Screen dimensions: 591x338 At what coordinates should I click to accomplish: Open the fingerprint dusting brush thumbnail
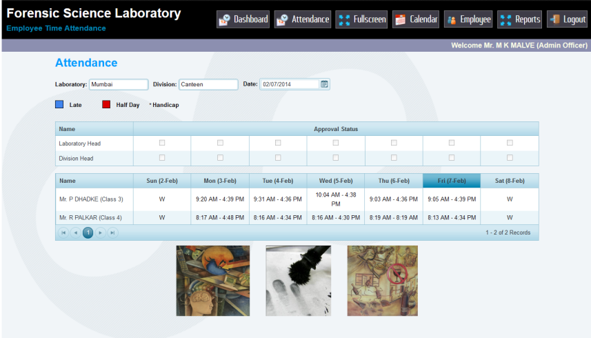pos(298,281)
